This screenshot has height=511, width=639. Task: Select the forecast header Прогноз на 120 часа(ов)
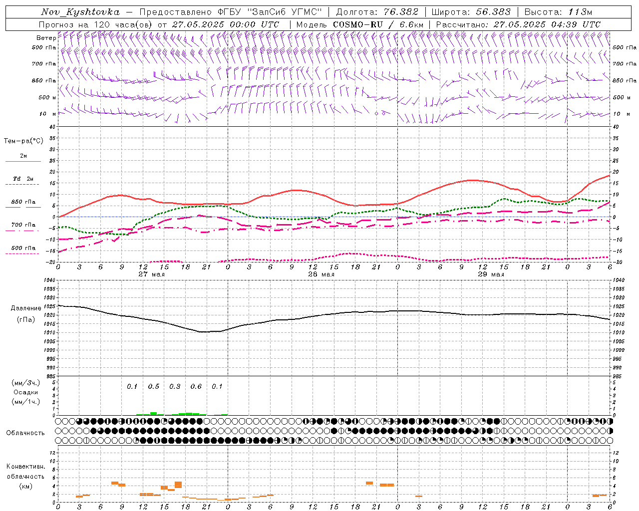click(96, 24)
